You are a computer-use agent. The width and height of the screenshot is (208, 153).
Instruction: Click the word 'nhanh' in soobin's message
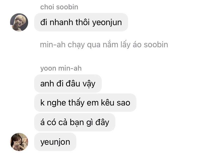[x=61, y=22]
